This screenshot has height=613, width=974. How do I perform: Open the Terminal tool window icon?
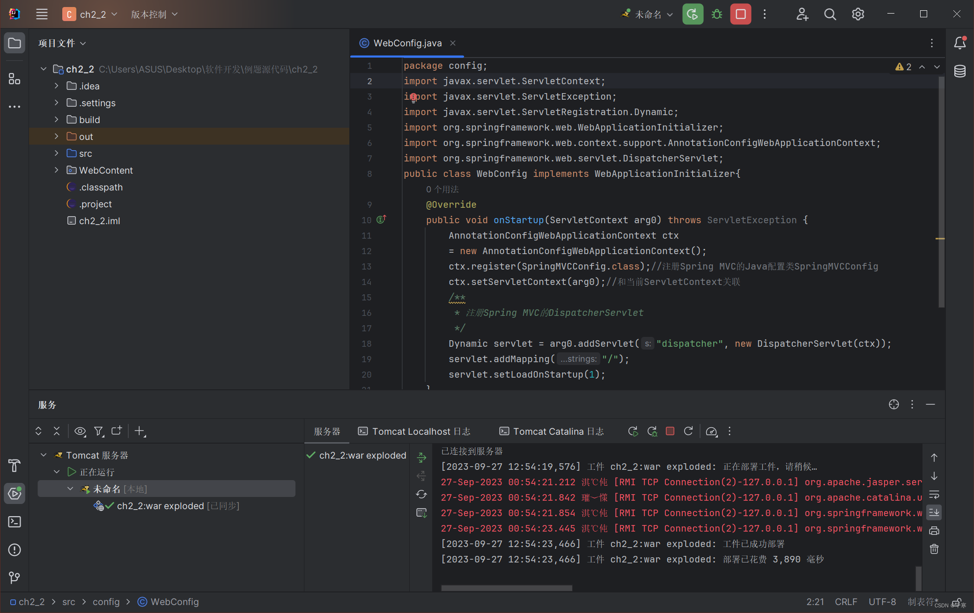pyautogui.click(x=14, y=521)
